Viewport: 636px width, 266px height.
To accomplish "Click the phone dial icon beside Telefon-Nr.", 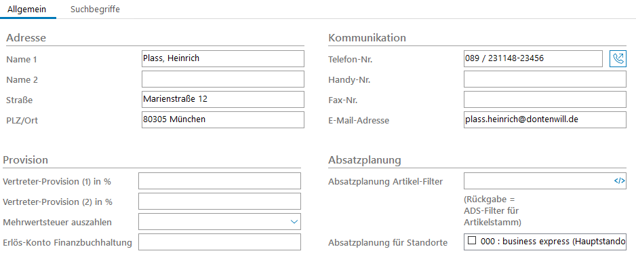I will point(618,59).
